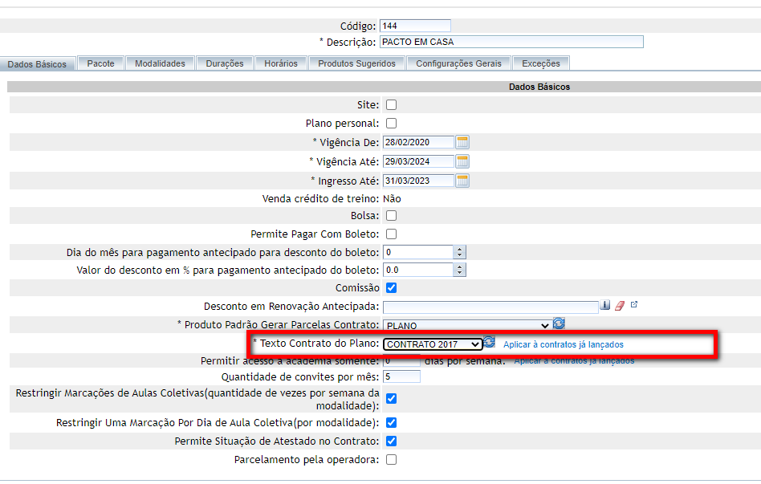Check Permite Pagar Com Boleto
761x484 pixels.
click(x=392, y=234)
